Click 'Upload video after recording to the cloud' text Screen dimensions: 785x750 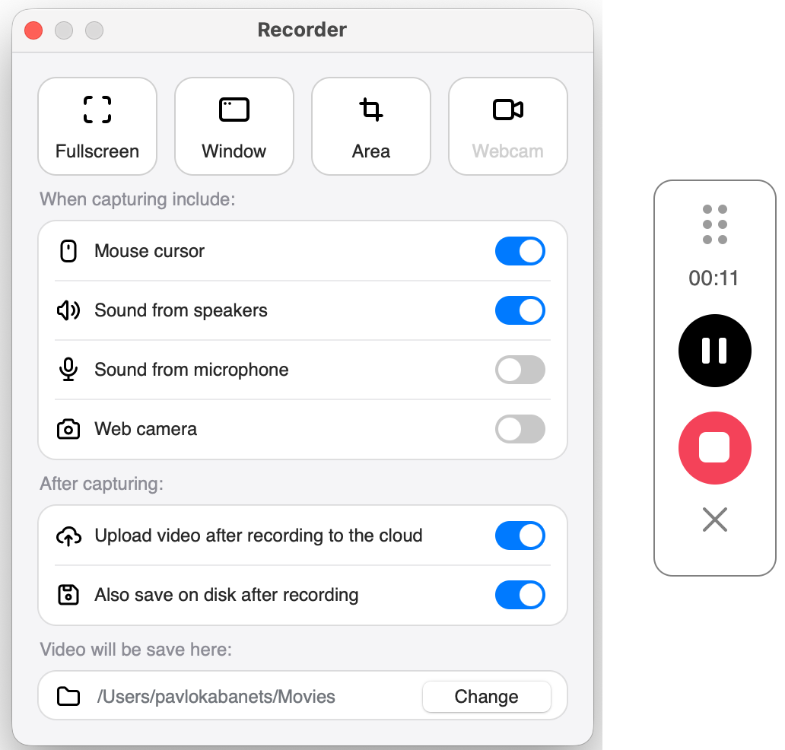click(x=259, y=535)
